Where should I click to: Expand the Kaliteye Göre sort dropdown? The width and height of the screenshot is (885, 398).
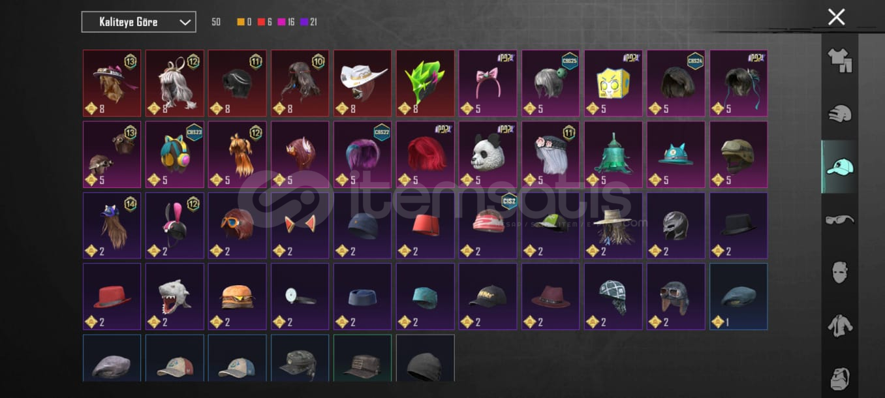pos(138,22)
